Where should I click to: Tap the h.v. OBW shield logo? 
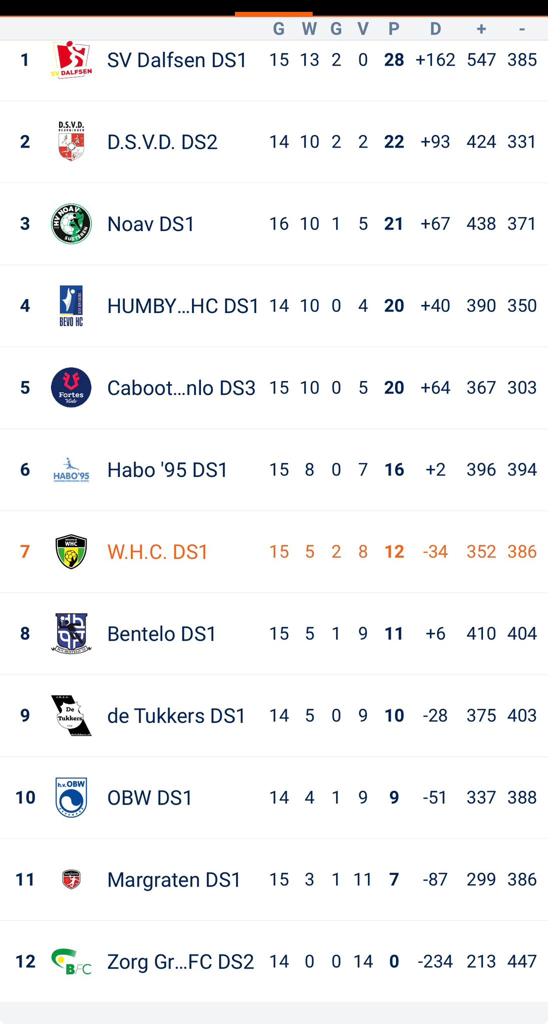[x=71, y=797]
